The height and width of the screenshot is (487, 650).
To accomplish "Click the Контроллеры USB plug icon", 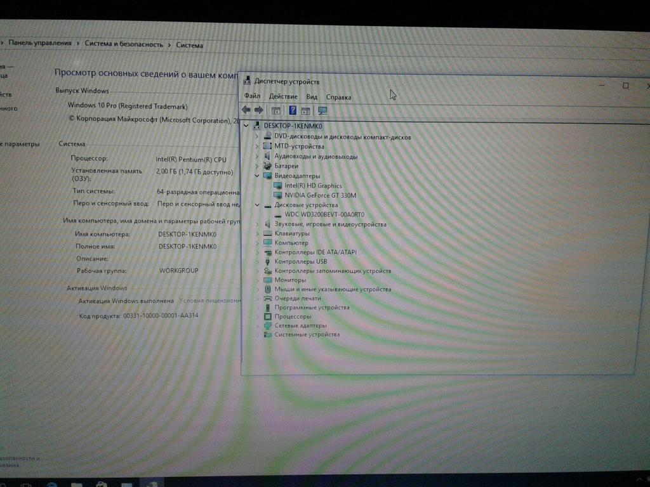I will click(x=267, y=261).
